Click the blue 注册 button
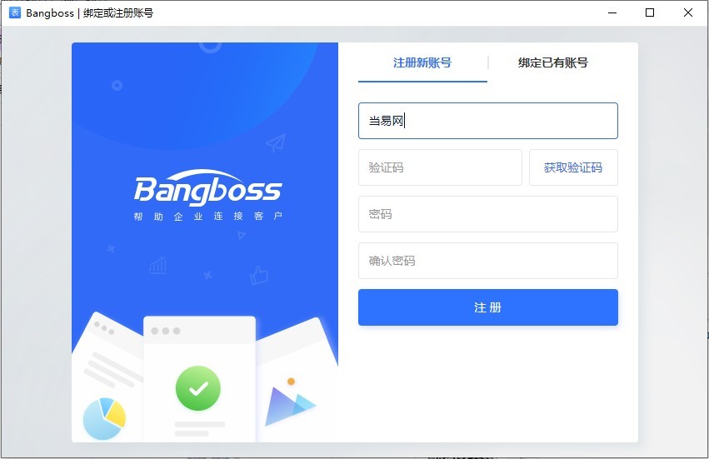 pos(488,307)
